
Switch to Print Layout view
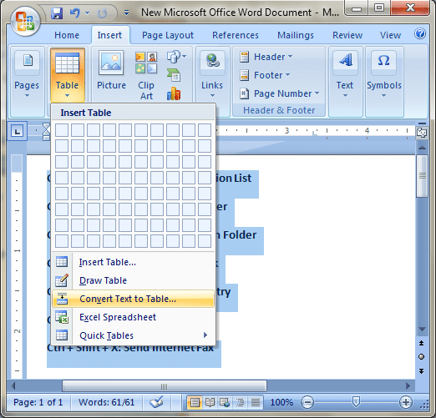(x=195, y=402)
